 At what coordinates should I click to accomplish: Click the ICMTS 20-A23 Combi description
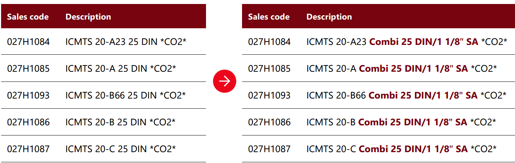(x=407, y=42)
